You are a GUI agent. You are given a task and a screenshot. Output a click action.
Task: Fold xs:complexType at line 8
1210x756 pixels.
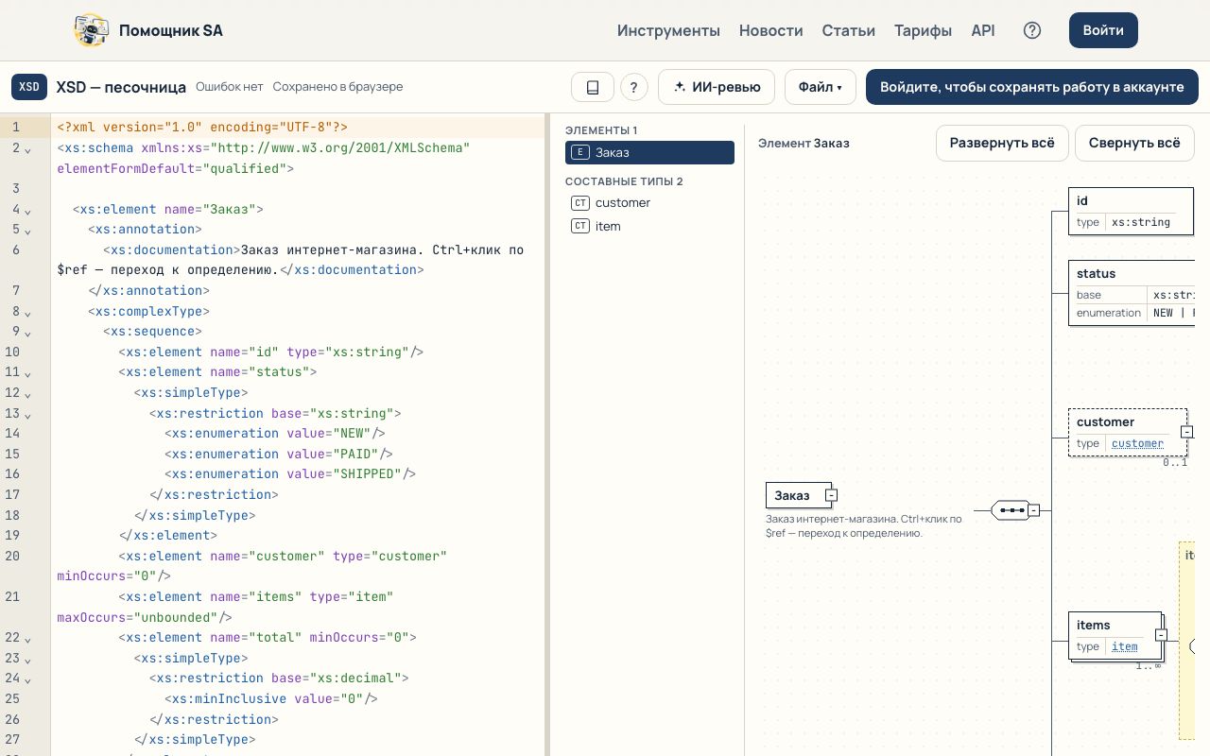point(27,313)
